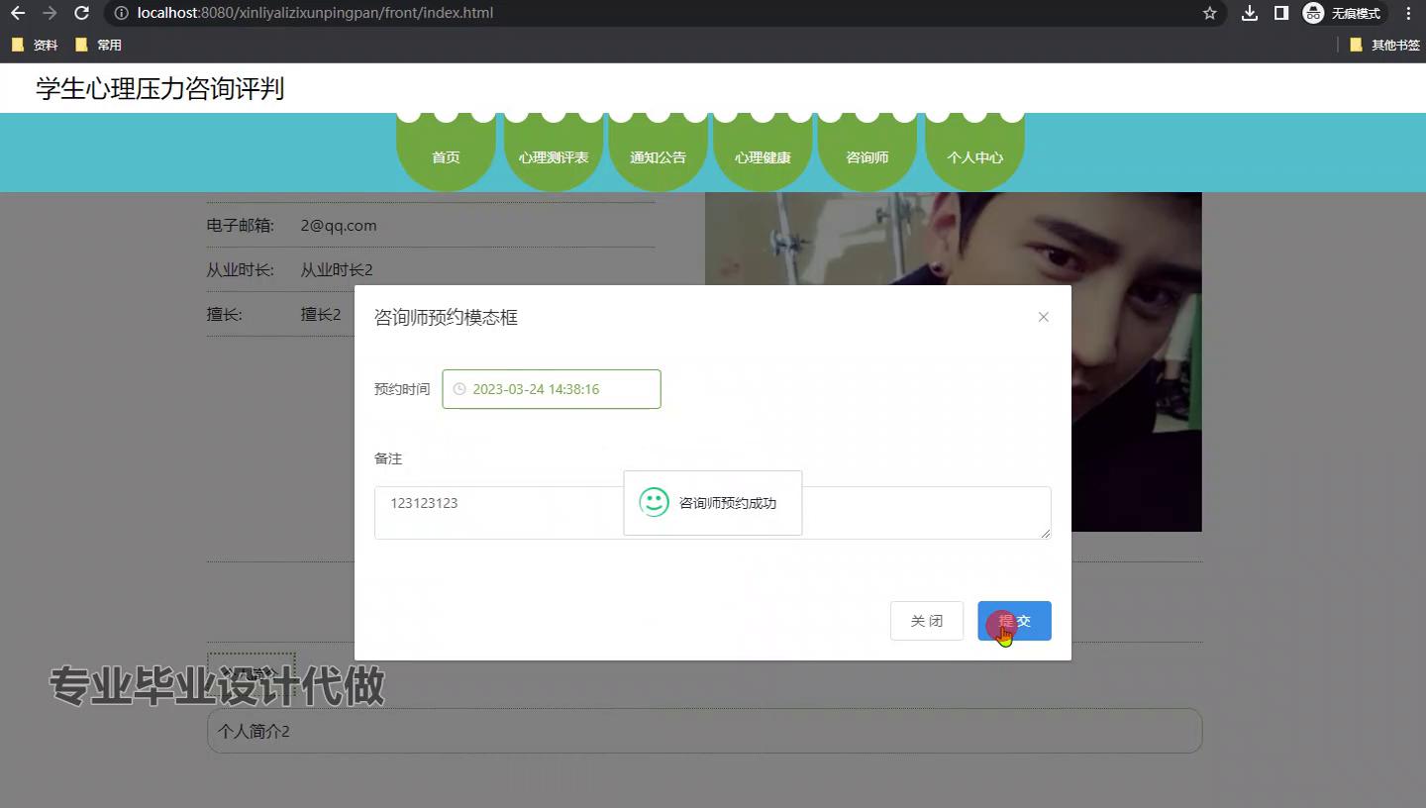The image size is (1426, 808).
Task: Click the 备注 label
Action: [x=388, y=458]
